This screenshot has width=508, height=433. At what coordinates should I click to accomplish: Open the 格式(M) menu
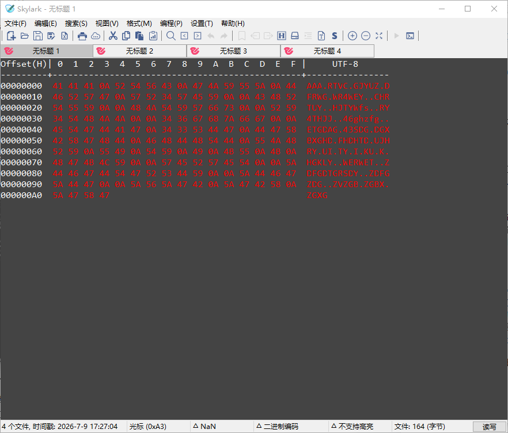139,23
